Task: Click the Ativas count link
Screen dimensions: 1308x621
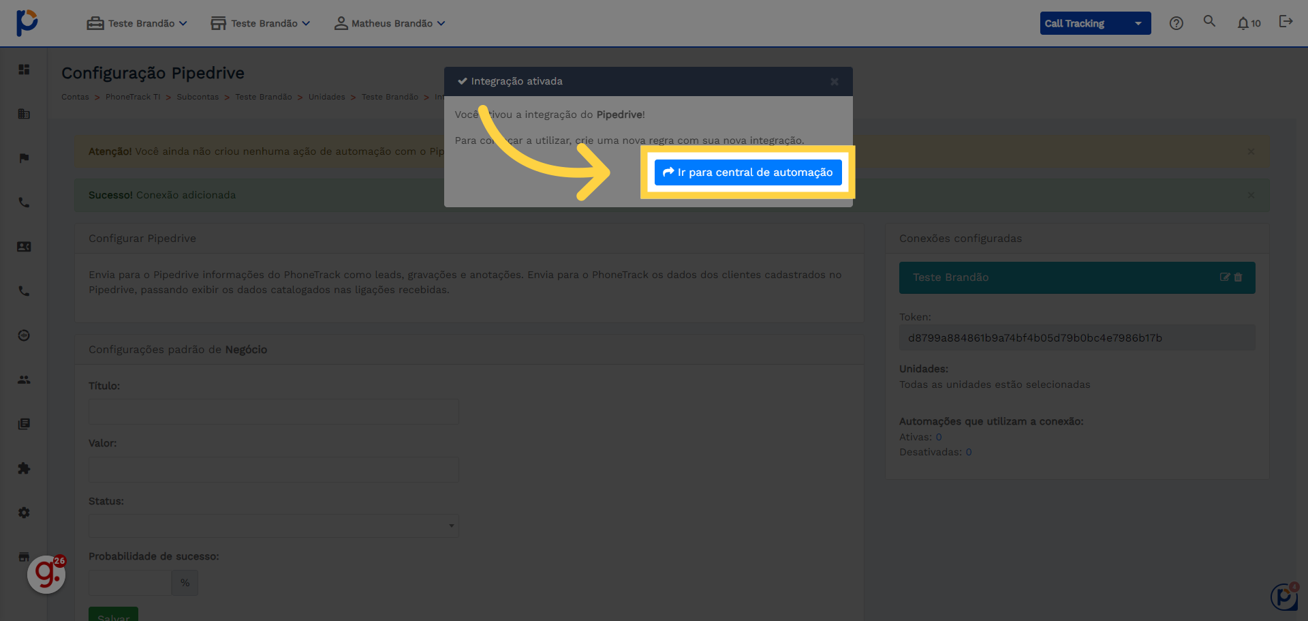Action: tap(939, 437)
